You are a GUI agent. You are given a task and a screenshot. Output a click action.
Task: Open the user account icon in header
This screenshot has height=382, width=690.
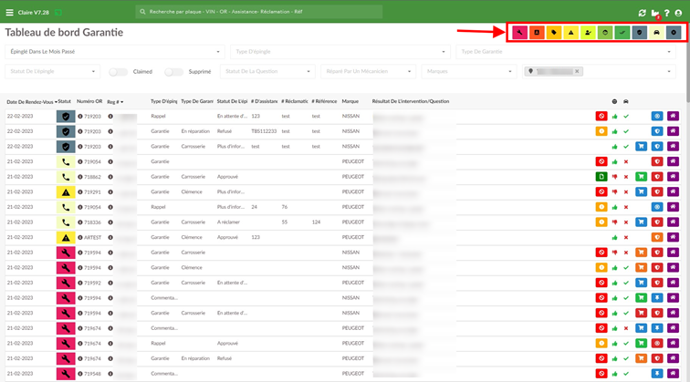click(678, 13)
